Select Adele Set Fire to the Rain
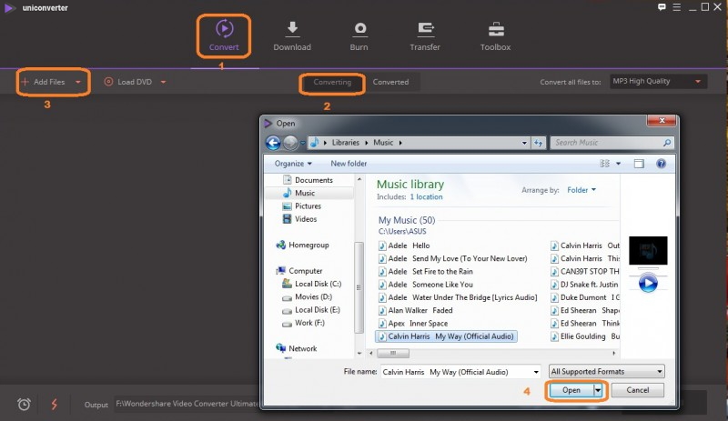The height and width of the screenshot is (421, 728). coord(426,272)
